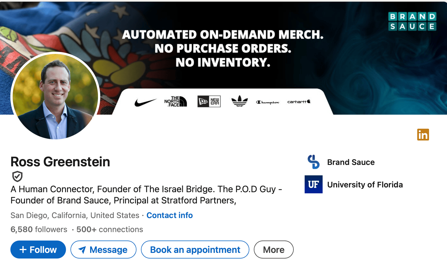The image size is (447, 272).
Task: Click the Adidas trefoil logo
Action: pyautogui.click(x=240, y=101)
